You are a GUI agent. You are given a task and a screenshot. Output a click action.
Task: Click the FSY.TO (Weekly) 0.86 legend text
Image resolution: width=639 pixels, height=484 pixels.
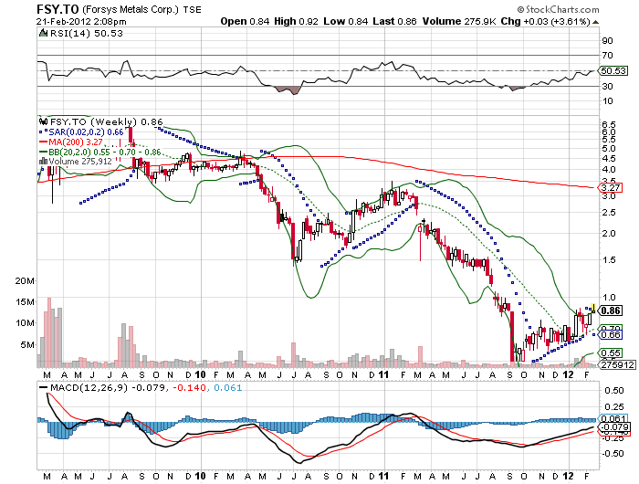click(107, 122)
